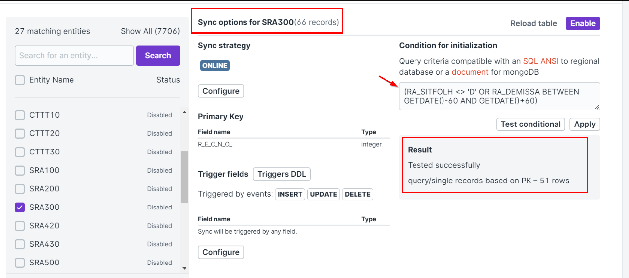Viewport: 629px width, 278px height.
Task: Select all entities via Entity Name checkbox
Action: click(20, 80)
